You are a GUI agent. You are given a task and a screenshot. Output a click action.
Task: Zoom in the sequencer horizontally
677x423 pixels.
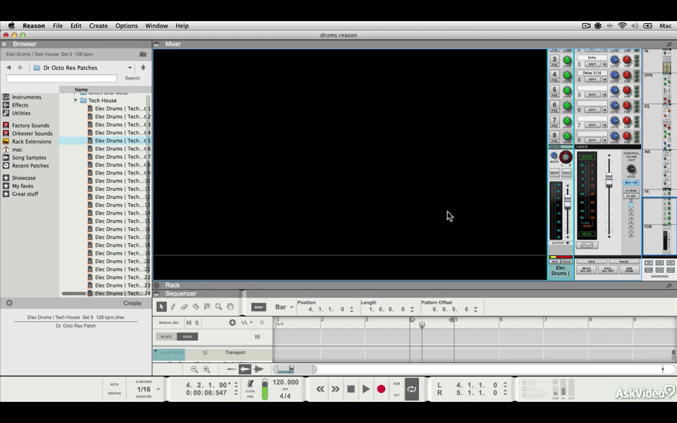coord(206,370)
